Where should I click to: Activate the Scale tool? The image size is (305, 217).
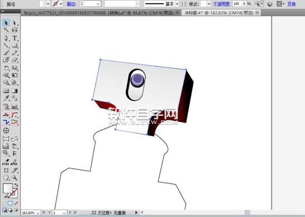(x=15, y=68)
